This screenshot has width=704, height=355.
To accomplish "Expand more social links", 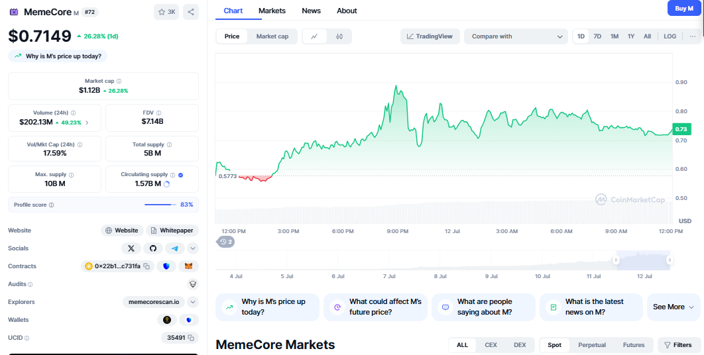I will (x=193, y=248).
